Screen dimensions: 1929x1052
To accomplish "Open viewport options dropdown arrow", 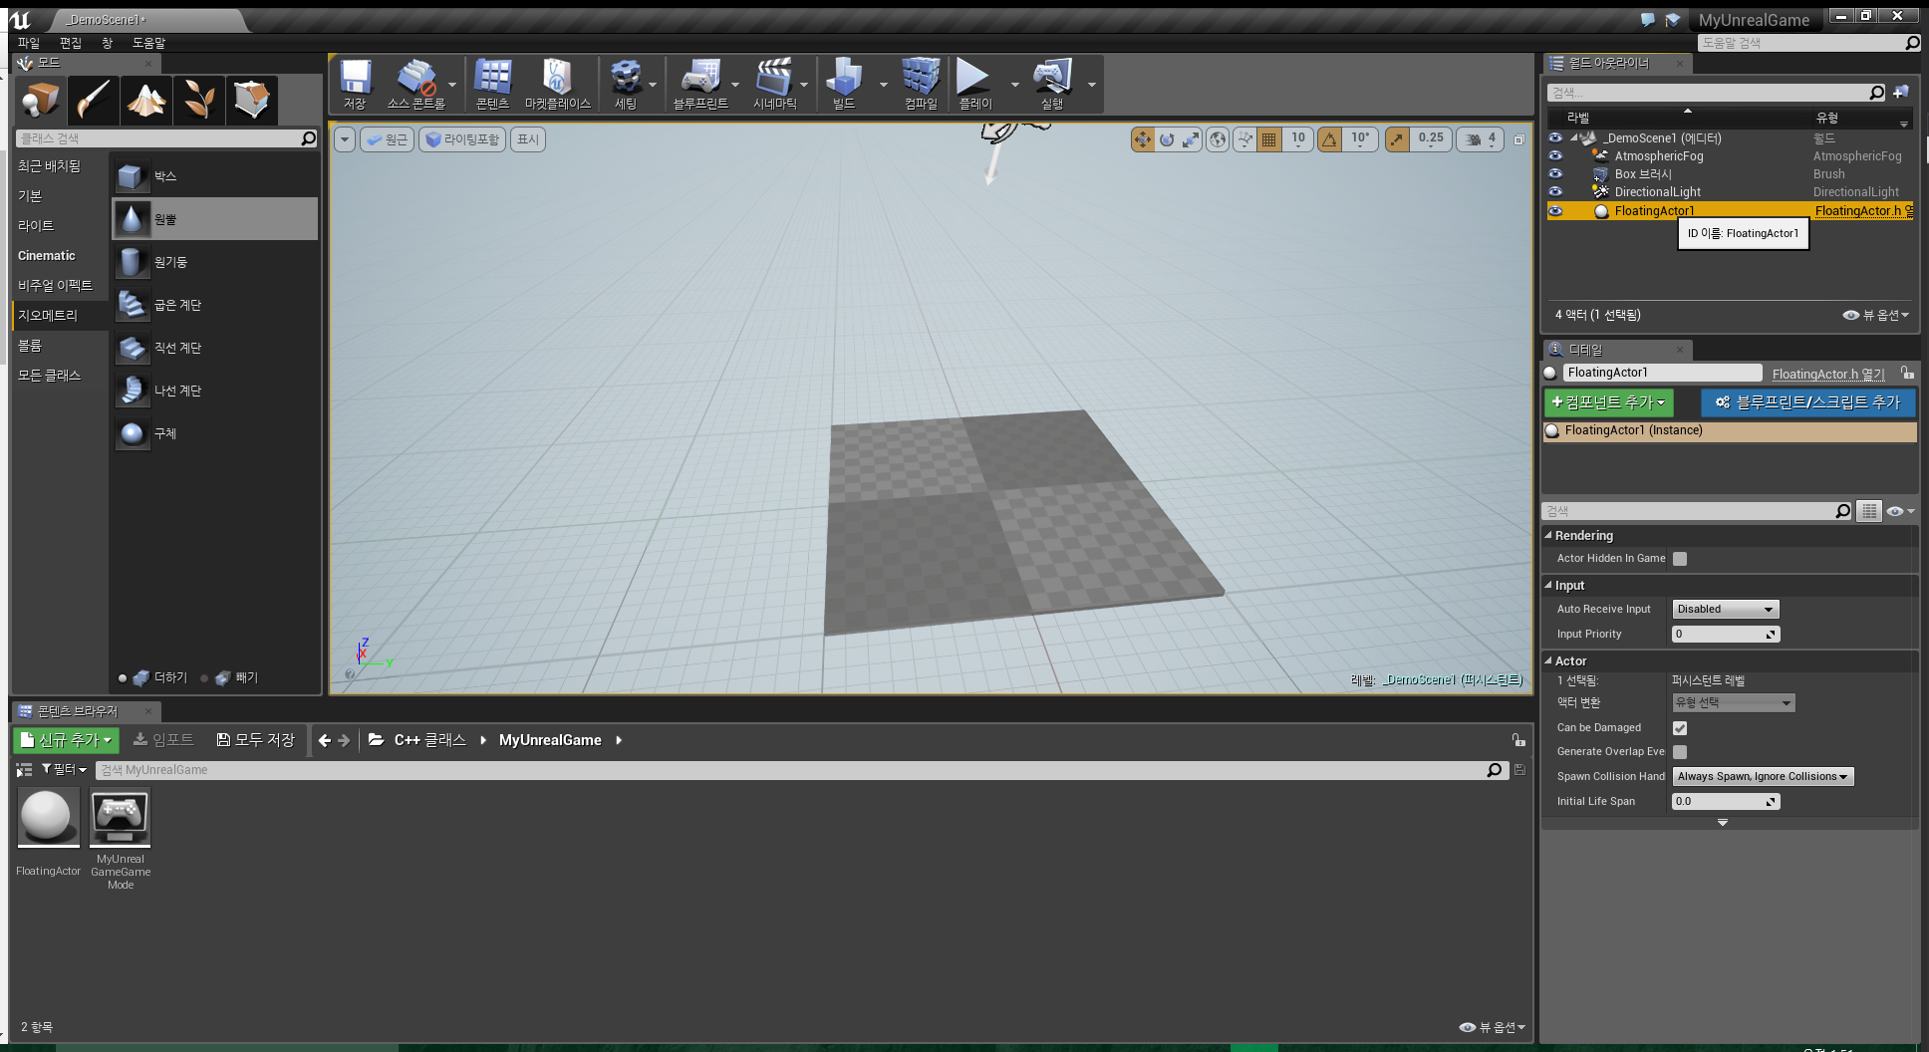I will pyautogui.click(x=345, y=139).
